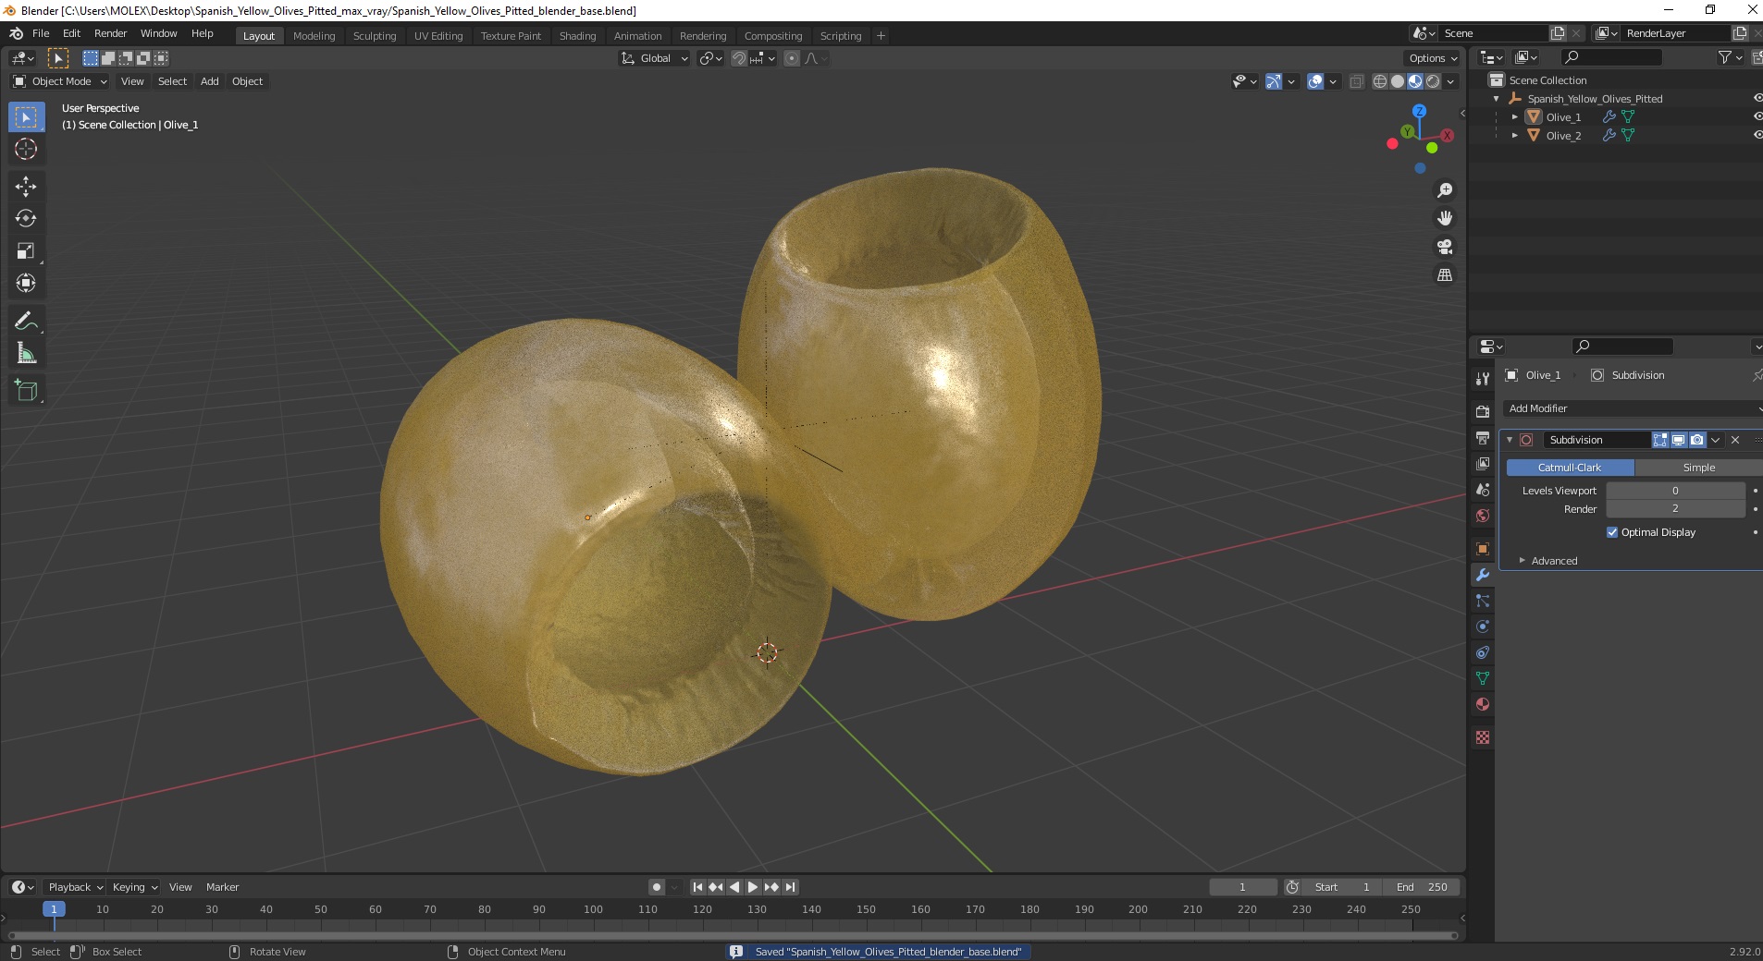Open Scene properties tab
Viewport: 1763px width, 961px height.
[x=1483, y=489]
